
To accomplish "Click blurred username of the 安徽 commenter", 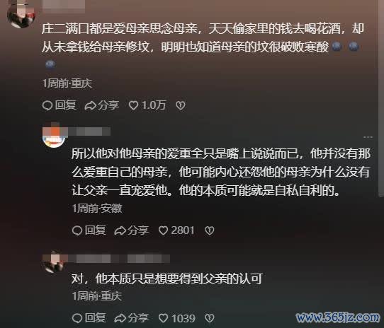I will pos(89,131).
